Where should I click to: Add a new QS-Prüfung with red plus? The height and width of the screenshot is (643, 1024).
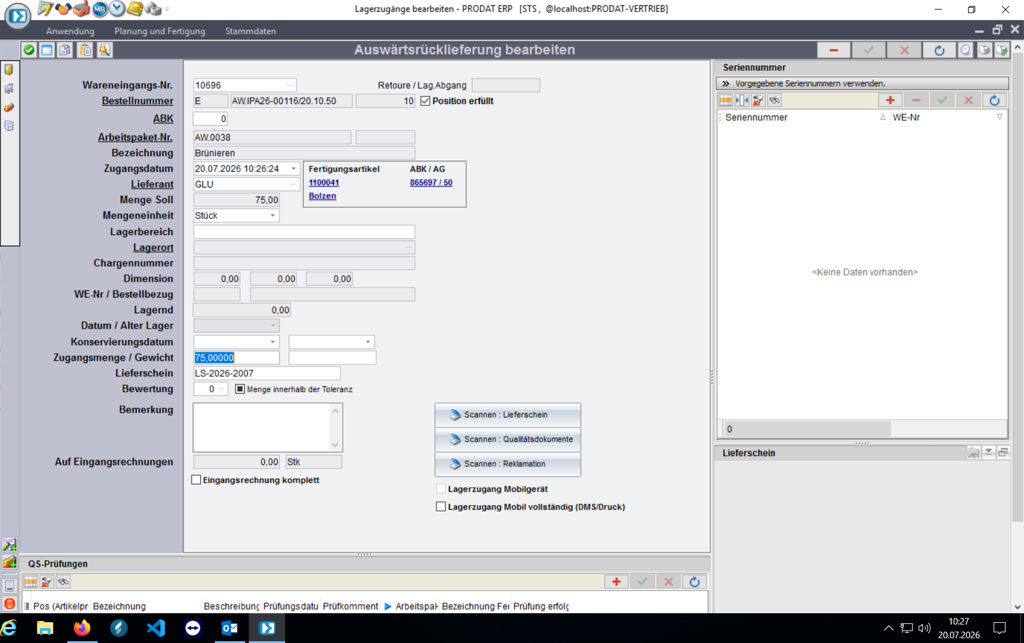click(616, 582)
